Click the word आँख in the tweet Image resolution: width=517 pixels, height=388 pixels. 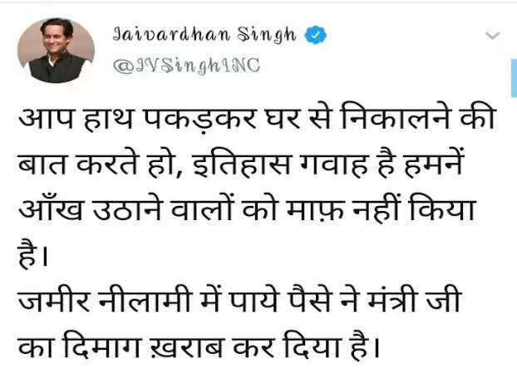pos(51,208)
